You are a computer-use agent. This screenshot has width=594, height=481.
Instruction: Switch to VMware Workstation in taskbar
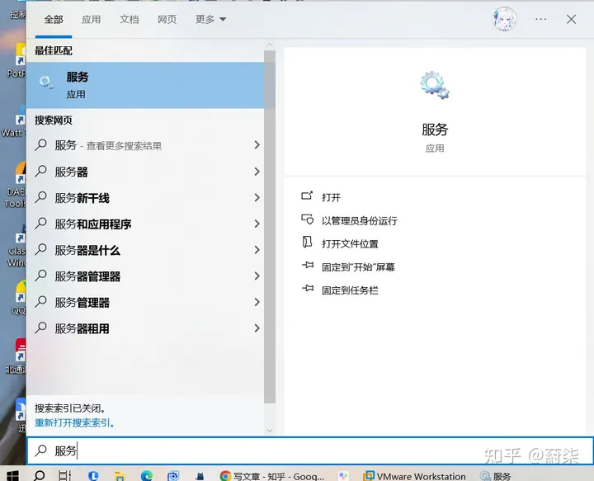coord(414,476)
